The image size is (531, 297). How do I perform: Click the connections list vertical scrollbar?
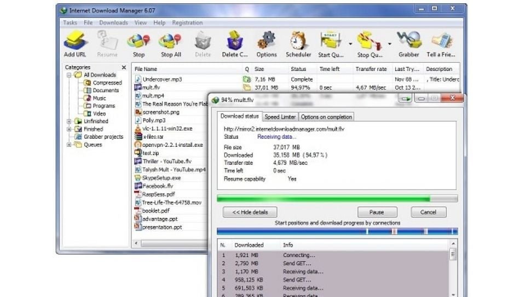pyautogui.click(x=453, y=269)
